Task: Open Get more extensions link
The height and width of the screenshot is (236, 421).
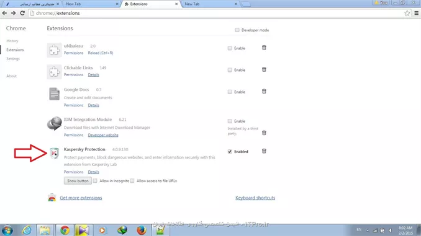Action: point(81,198)
